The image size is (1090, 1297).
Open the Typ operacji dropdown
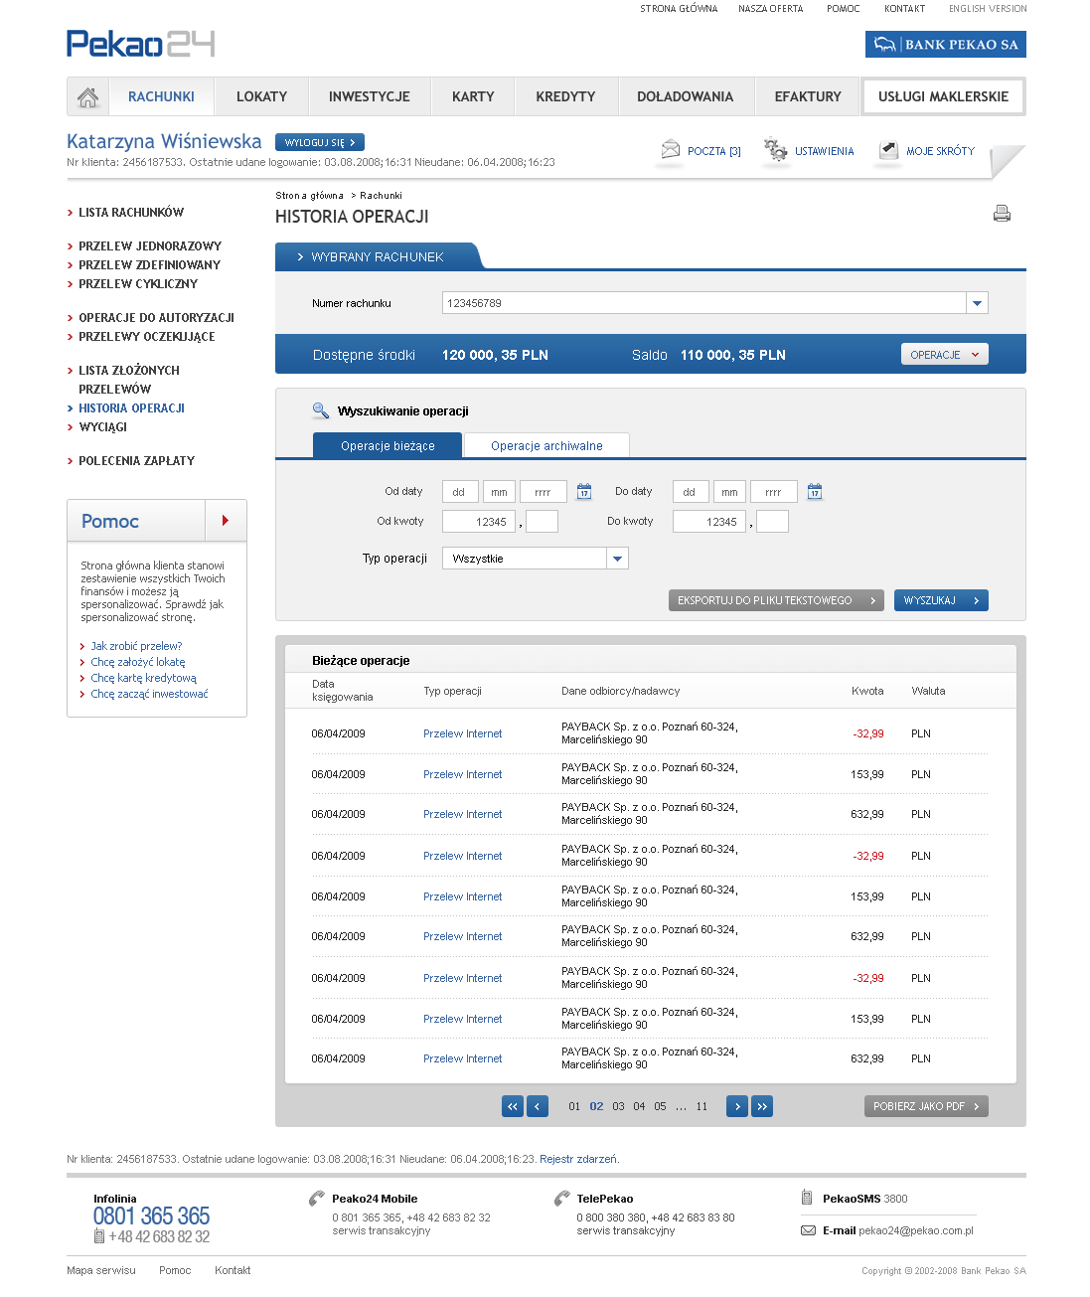[617, 559]
